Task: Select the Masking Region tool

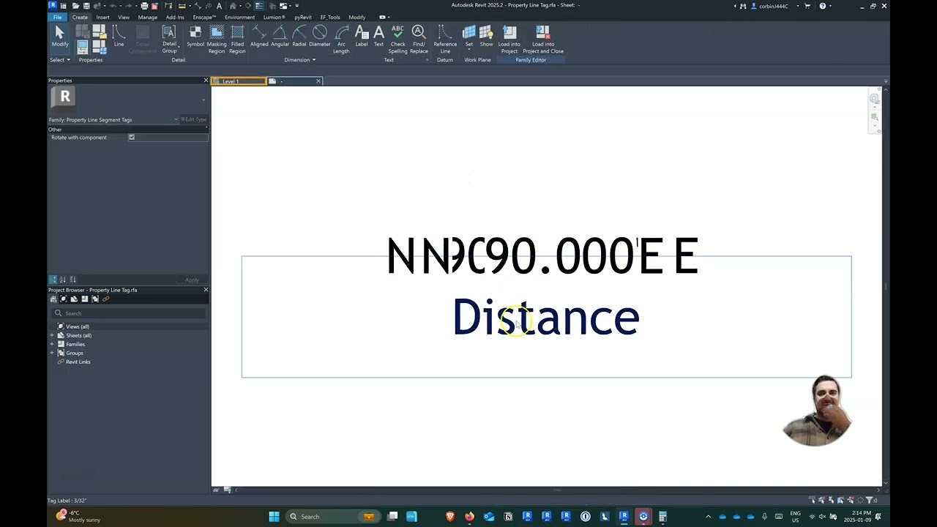Action: (217, 40)
